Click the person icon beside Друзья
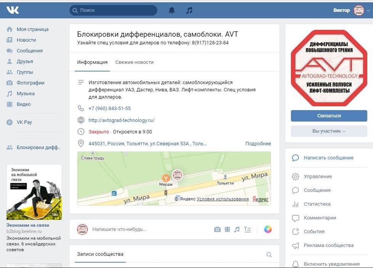373x268 pixels. [x=10, y=62]
